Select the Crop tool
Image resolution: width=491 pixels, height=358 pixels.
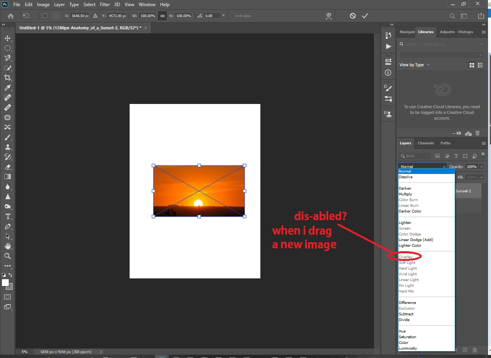pyautogui.click(x=7, y=78)
